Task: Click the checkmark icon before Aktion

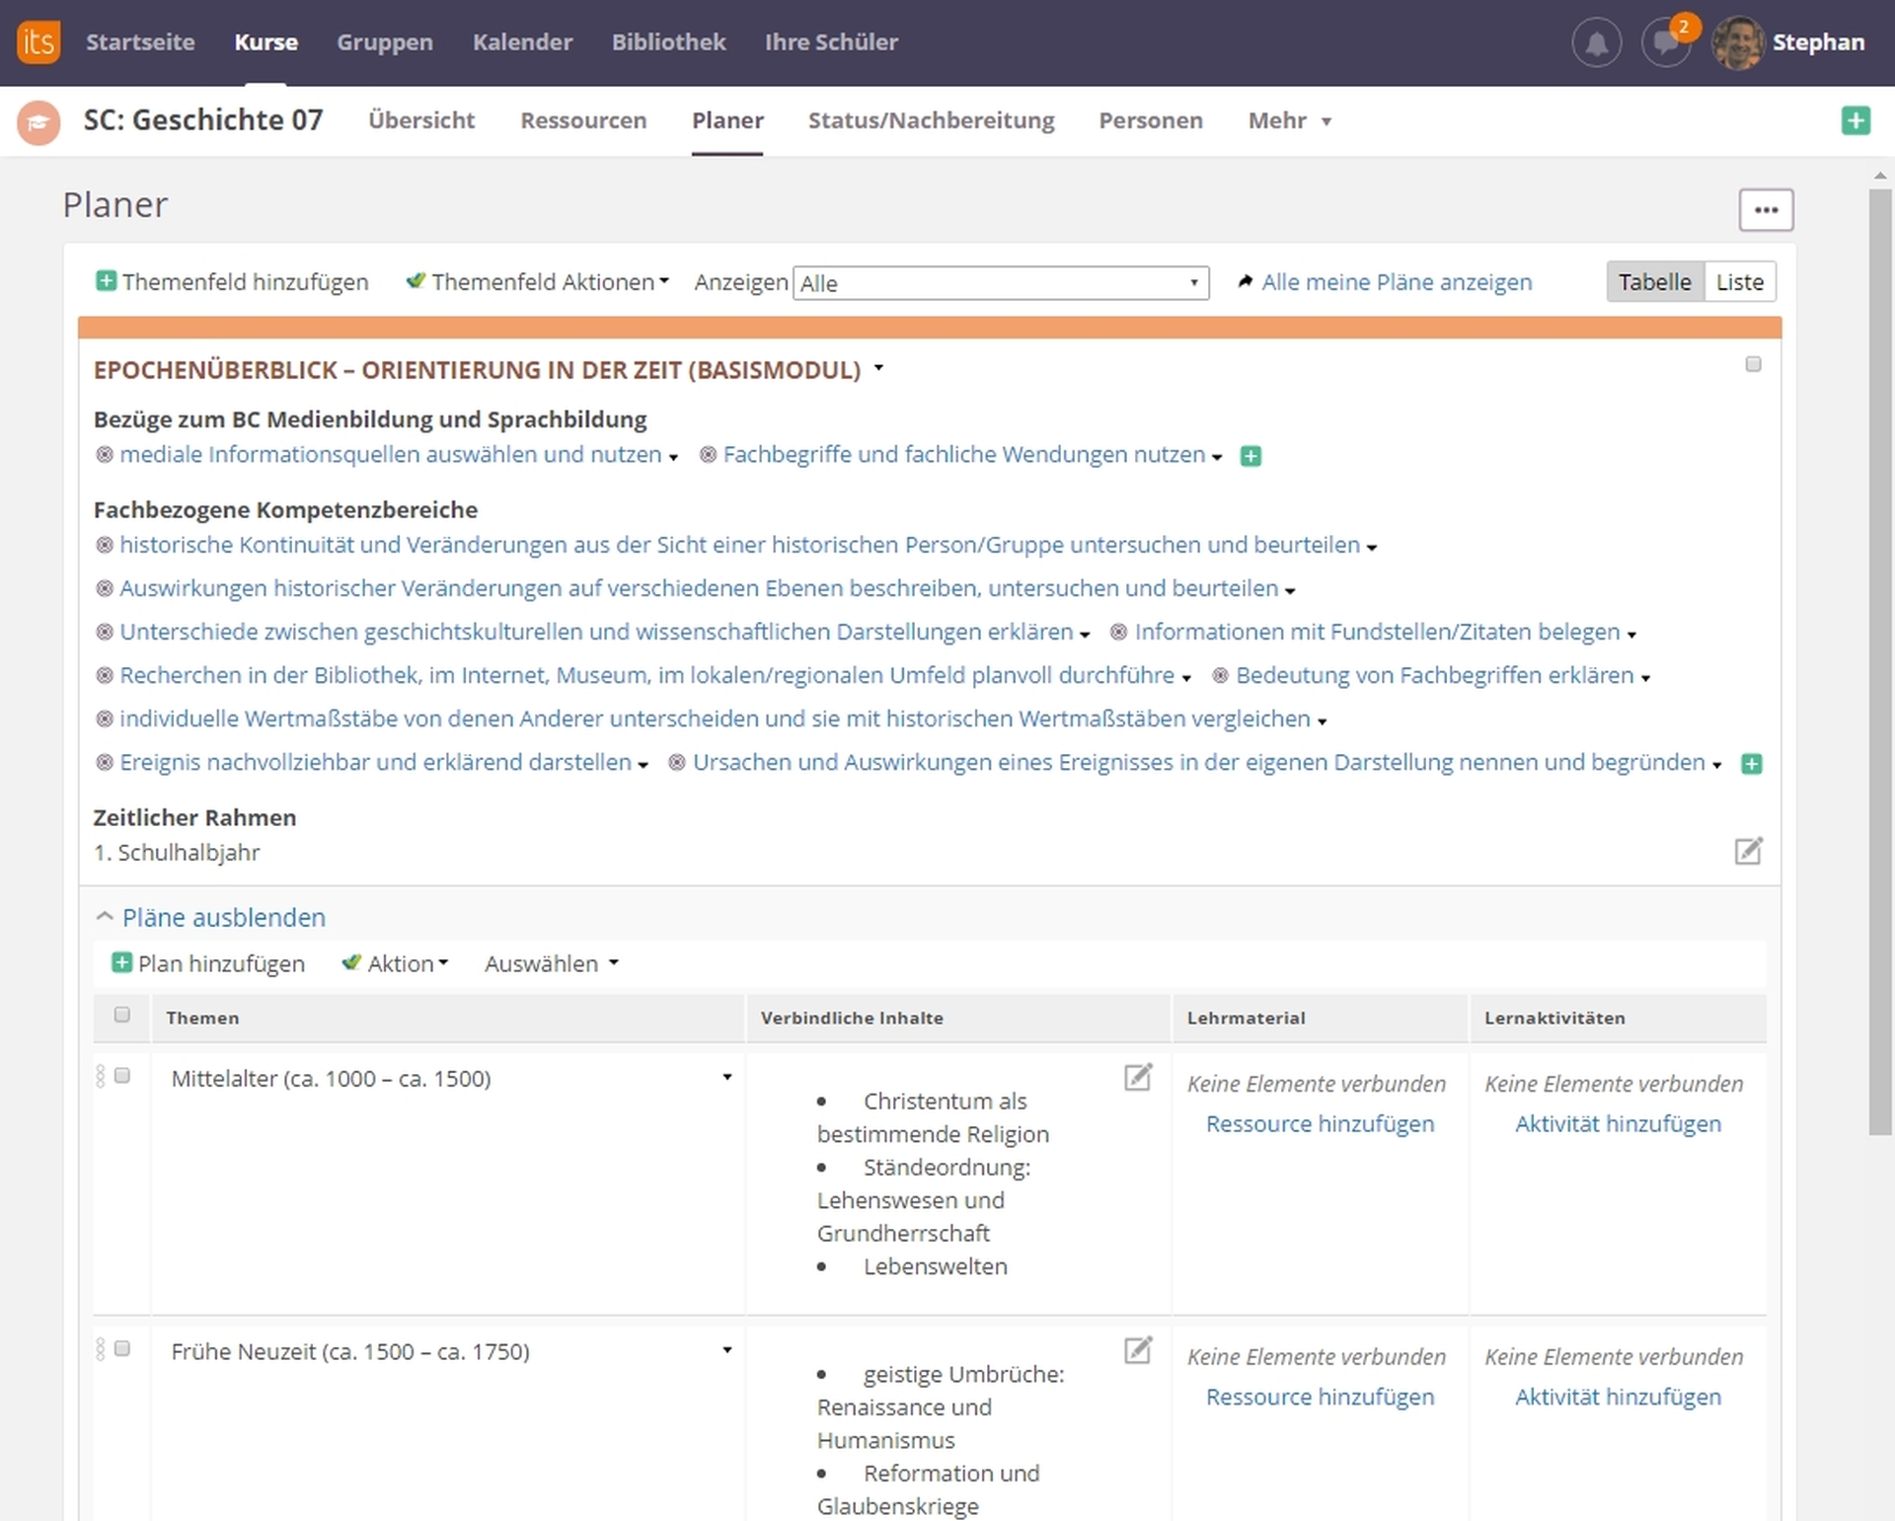Action: click(x=350, y=963)
